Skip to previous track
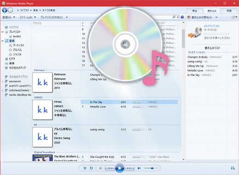Screen dimensions: 239x175 (109, 168)
